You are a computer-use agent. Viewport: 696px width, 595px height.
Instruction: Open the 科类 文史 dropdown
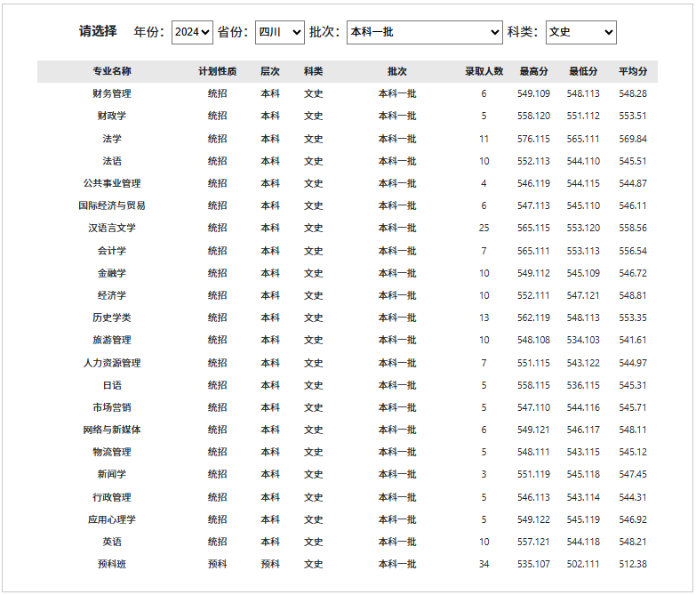click(x=580, y=32)
